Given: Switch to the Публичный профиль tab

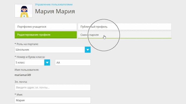Looking at the screenshot, I should tap(124, 27).
